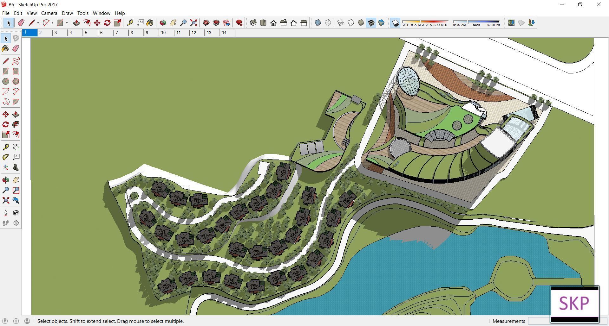This screenshot has height=326, width=609.
Task: Open the Help menu
Action: 120,13
